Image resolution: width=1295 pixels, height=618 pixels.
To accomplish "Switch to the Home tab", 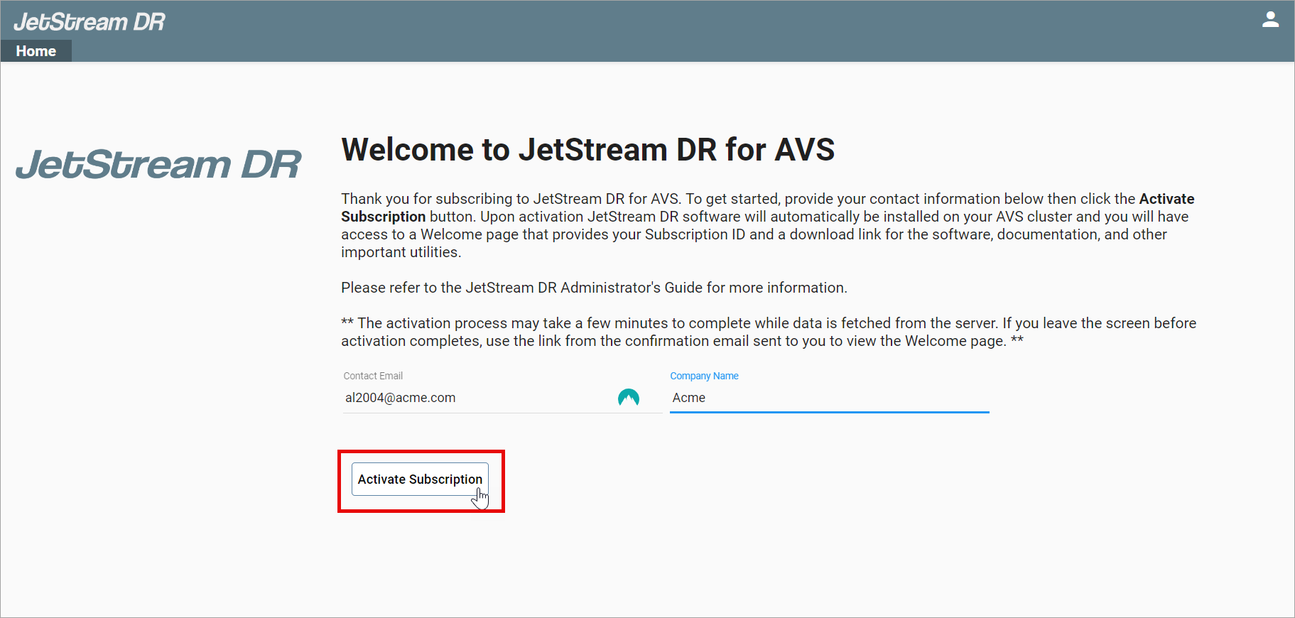I will point(36,51).
